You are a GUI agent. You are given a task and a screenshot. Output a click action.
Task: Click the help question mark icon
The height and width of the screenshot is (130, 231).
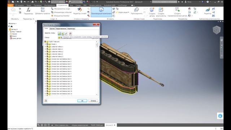pos(208,2)
